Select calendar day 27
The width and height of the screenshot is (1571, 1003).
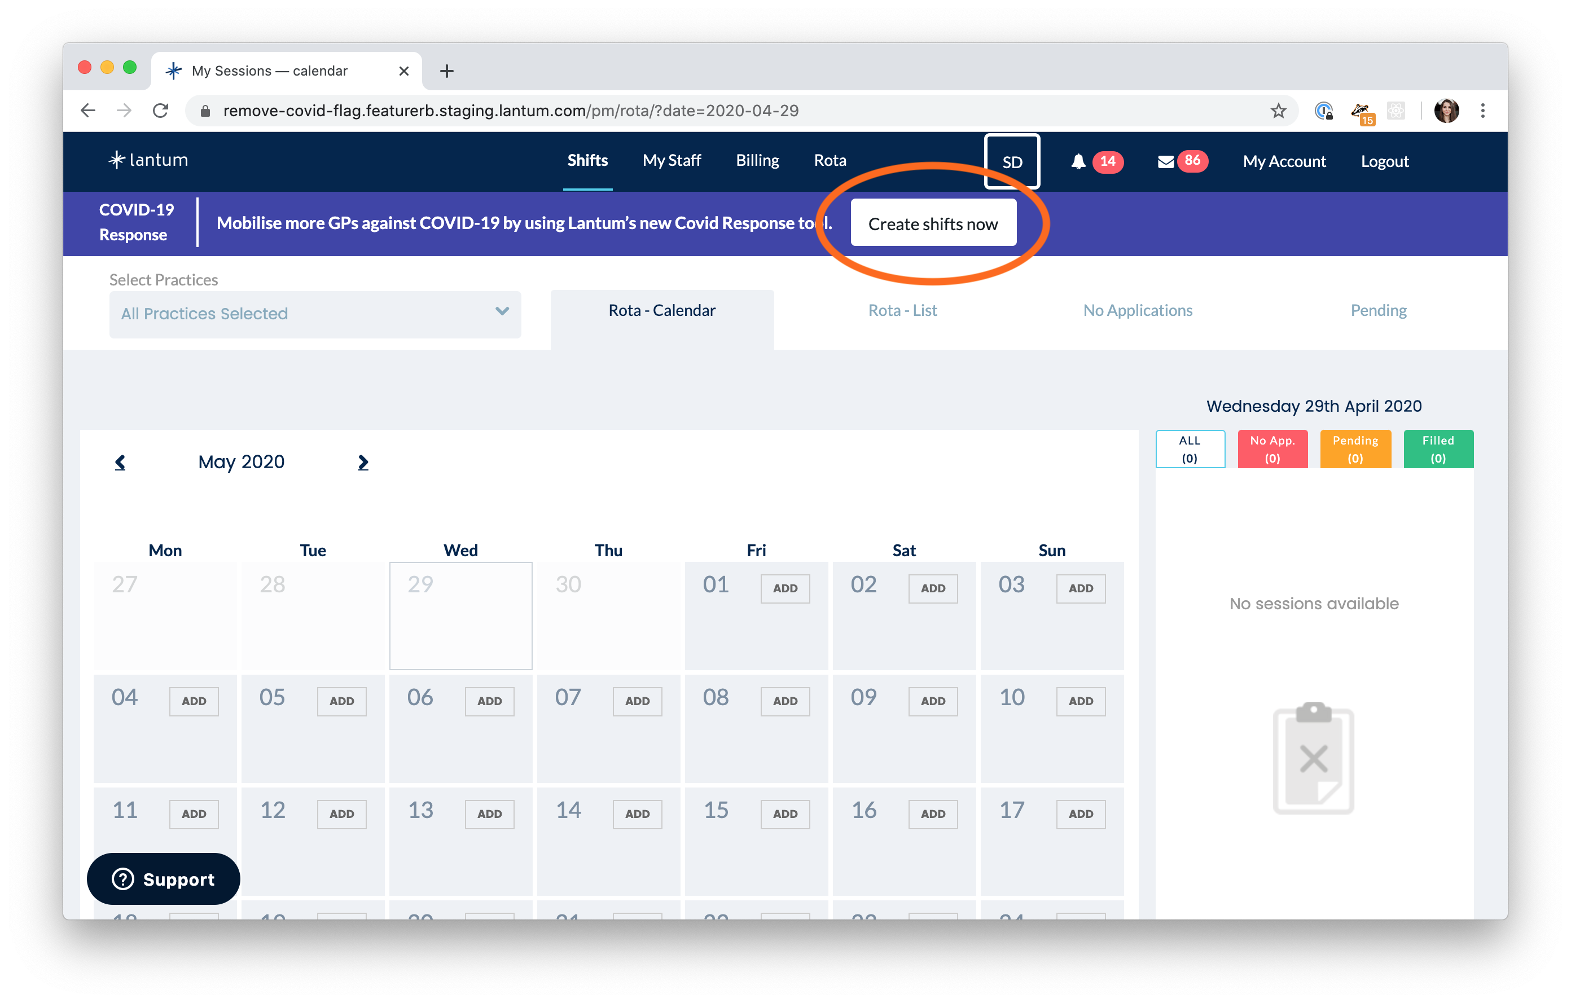tap(165, 615)
